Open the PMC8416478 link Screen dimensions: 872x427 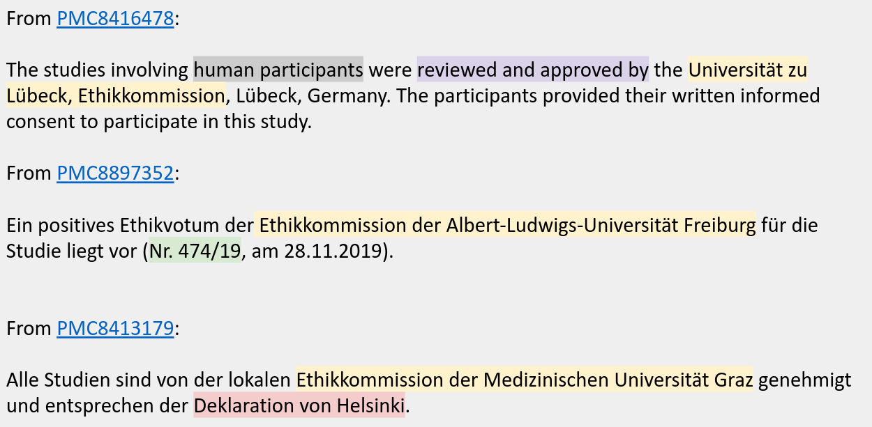point(115,19)
